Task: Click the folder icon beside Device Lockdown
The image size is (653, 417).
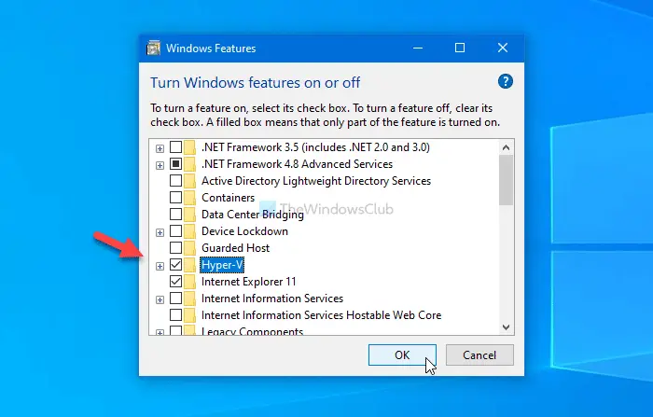Action: pos(189,231)
